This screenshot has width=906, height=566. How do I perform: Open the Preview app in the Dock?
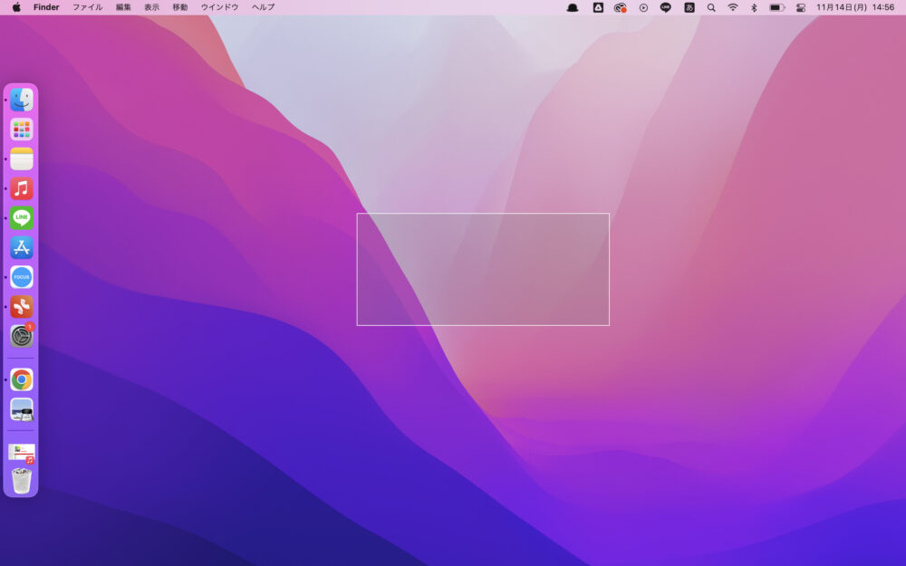point(22,409)
